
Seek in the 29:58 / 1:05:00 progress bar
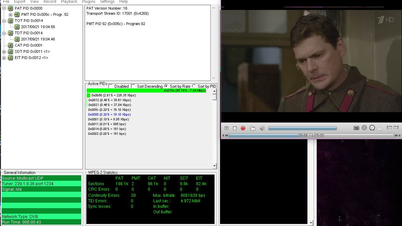[311, 135]
